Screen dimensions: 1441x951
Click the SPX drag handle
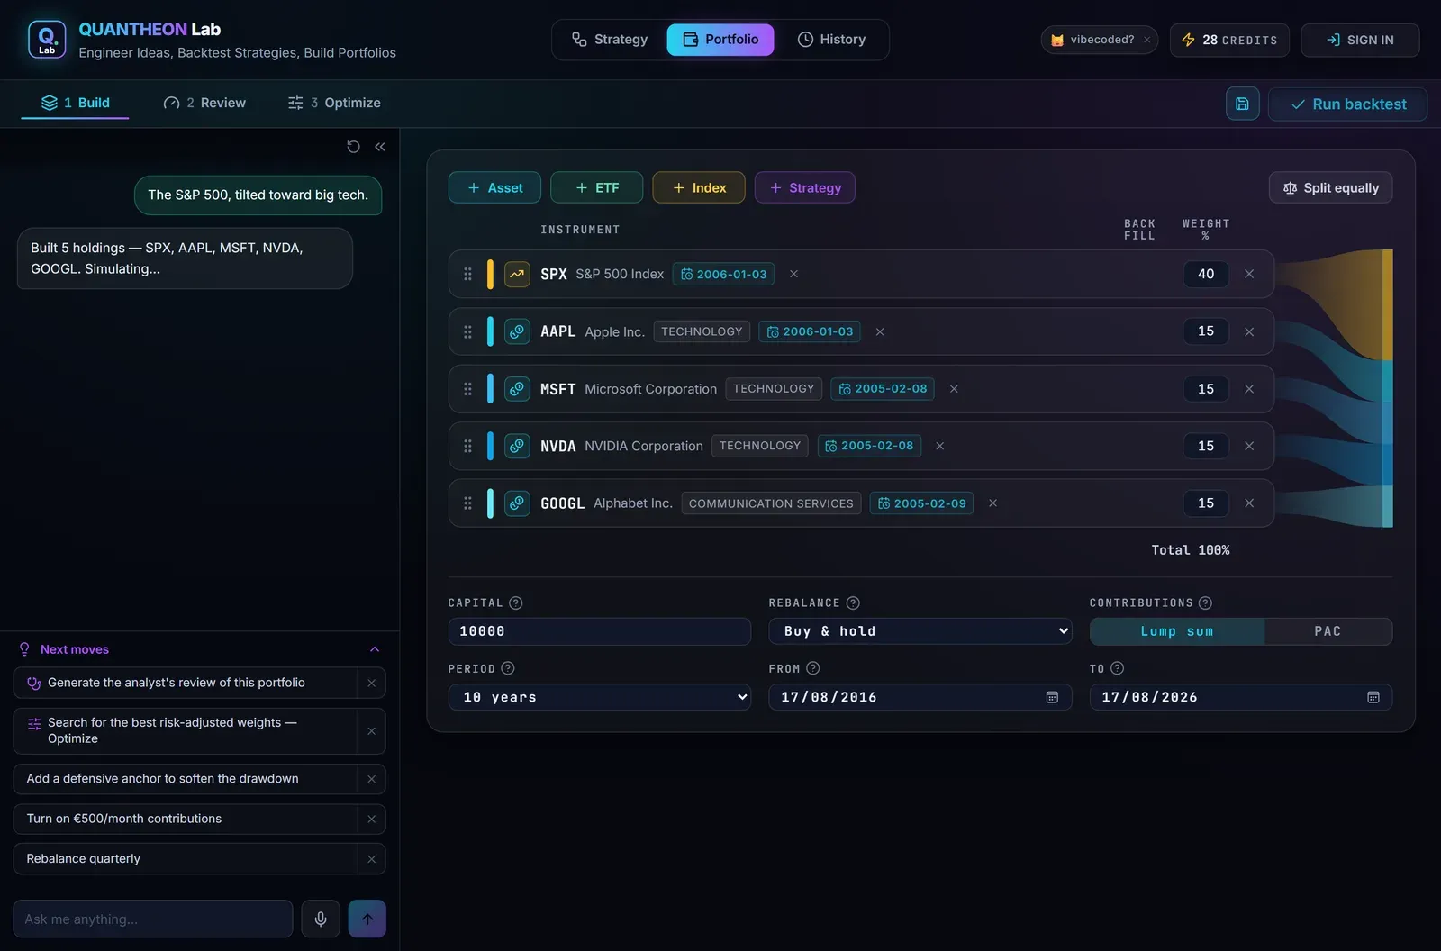coord(467,274)
